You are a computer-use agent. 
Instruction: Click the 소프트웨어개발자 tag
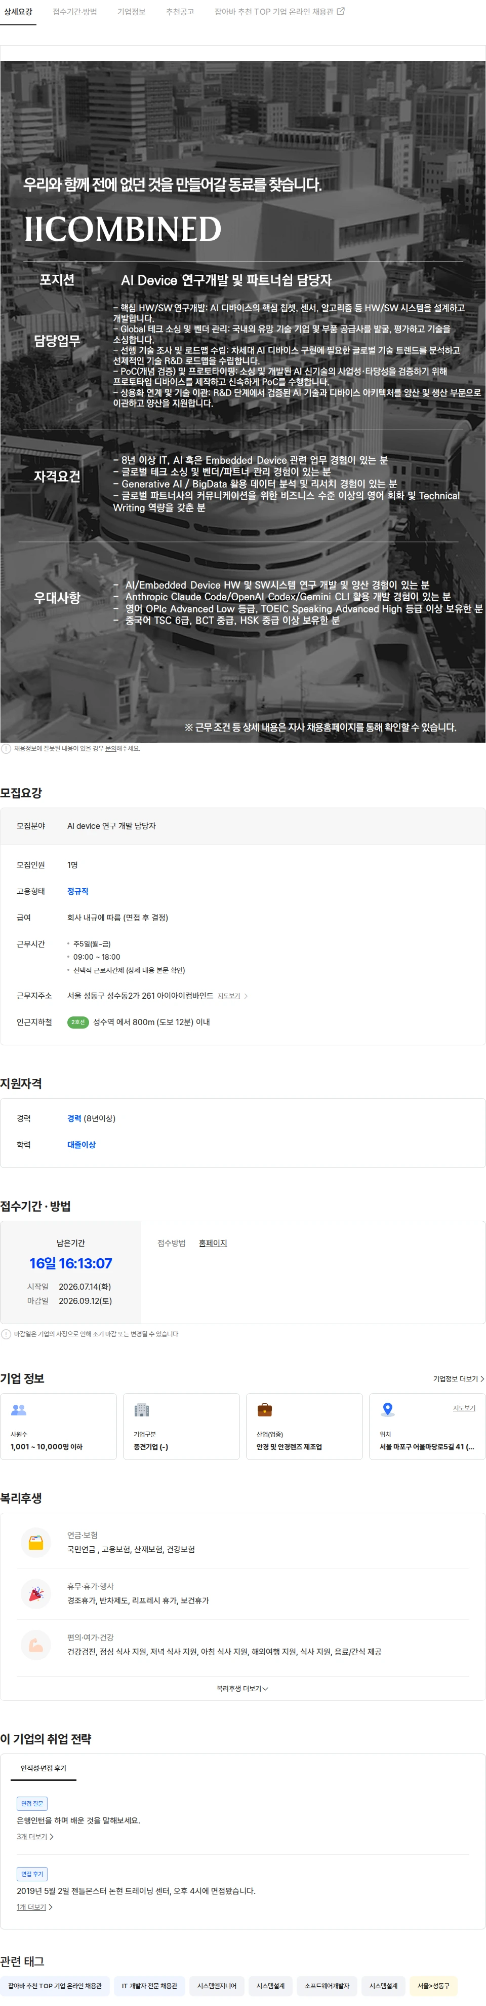328,1986
